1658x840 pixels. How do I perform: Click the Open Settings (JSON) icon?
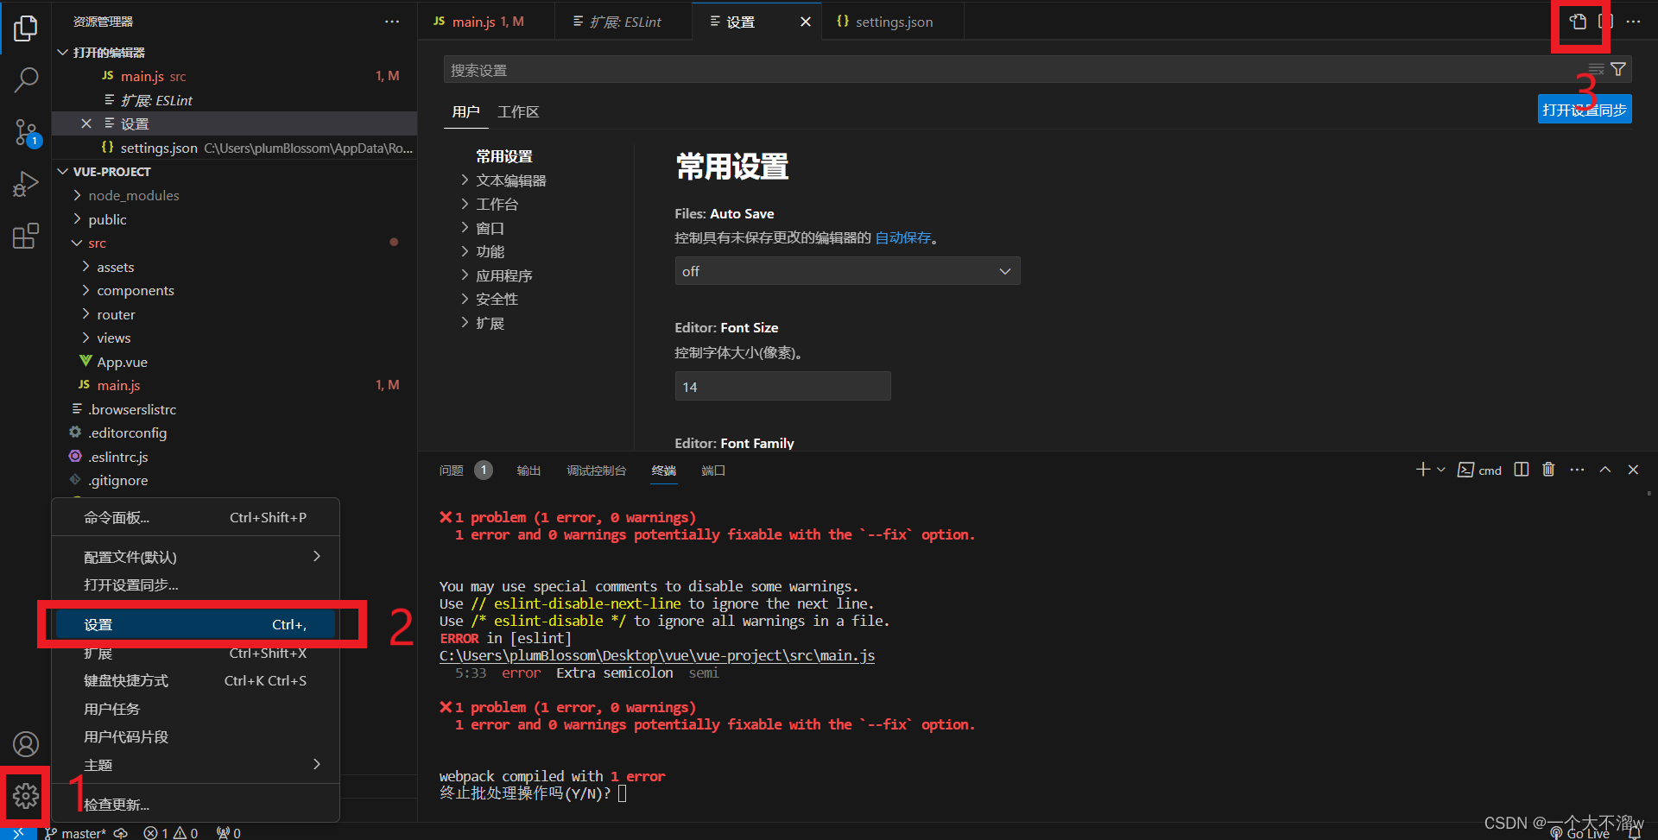(x=1578, y=22)
